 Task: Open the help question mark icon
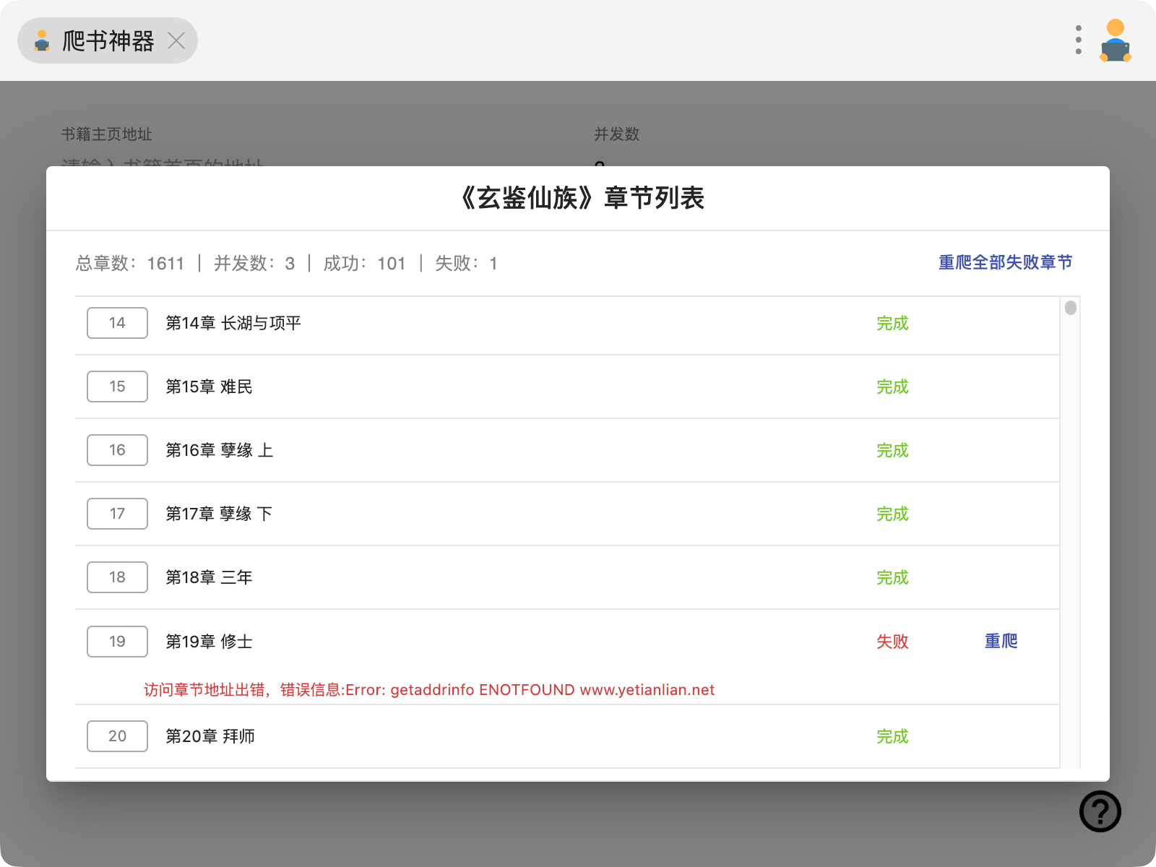tap(1100, 811)
